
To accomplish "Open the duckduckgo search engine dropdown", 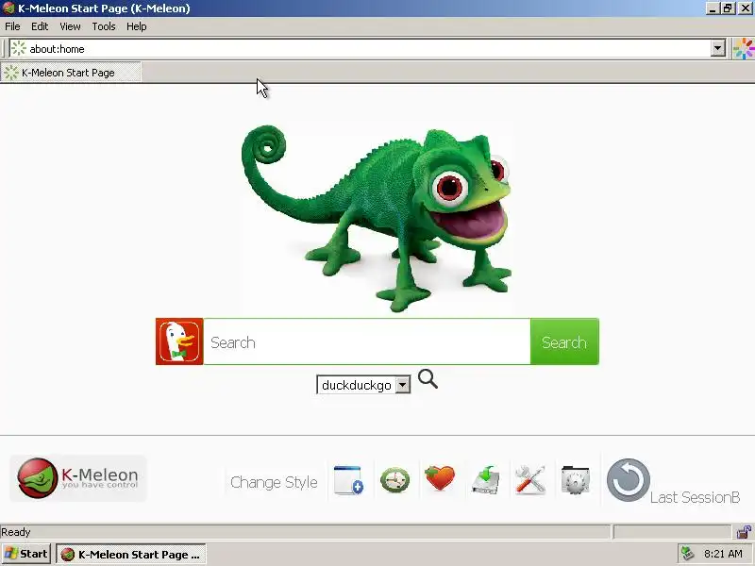I will (x=363, y=385).
